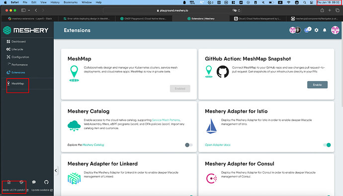Collapse the sidebar with the chevron arrow
This screenshot has height=196, width=343.
[56, 170]
